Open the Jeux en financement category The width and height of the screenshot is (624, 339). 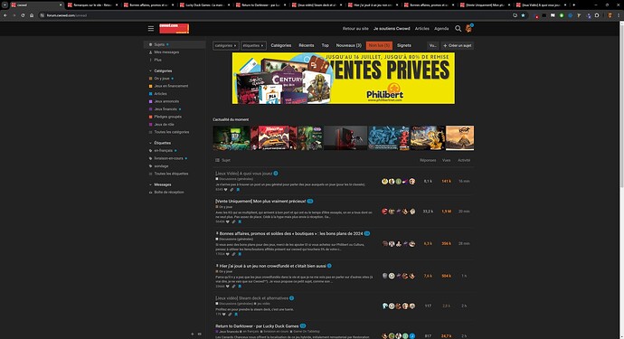(169, 86)
